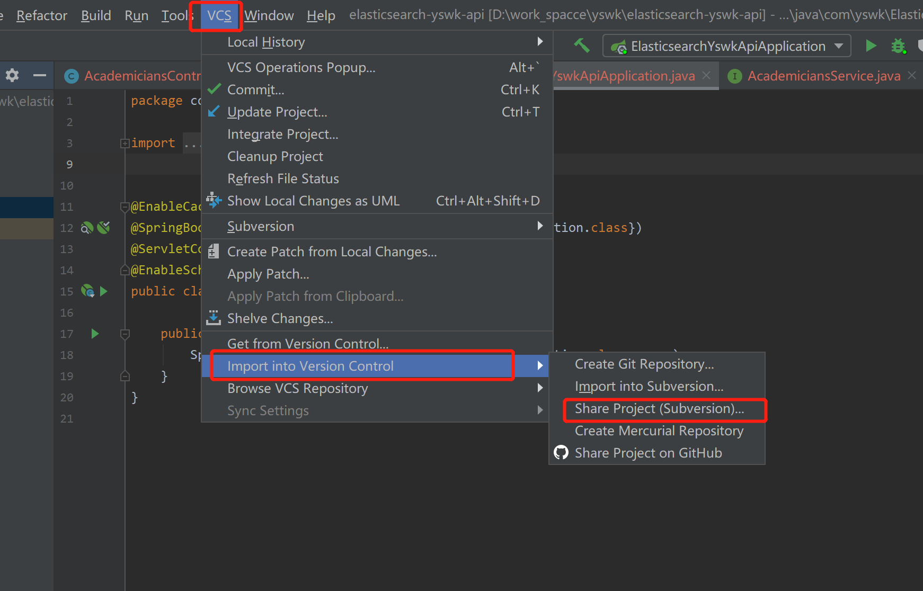This screenshot has width=923, height=591.
Task: Open the Build menu
Action: coord(96,15)
